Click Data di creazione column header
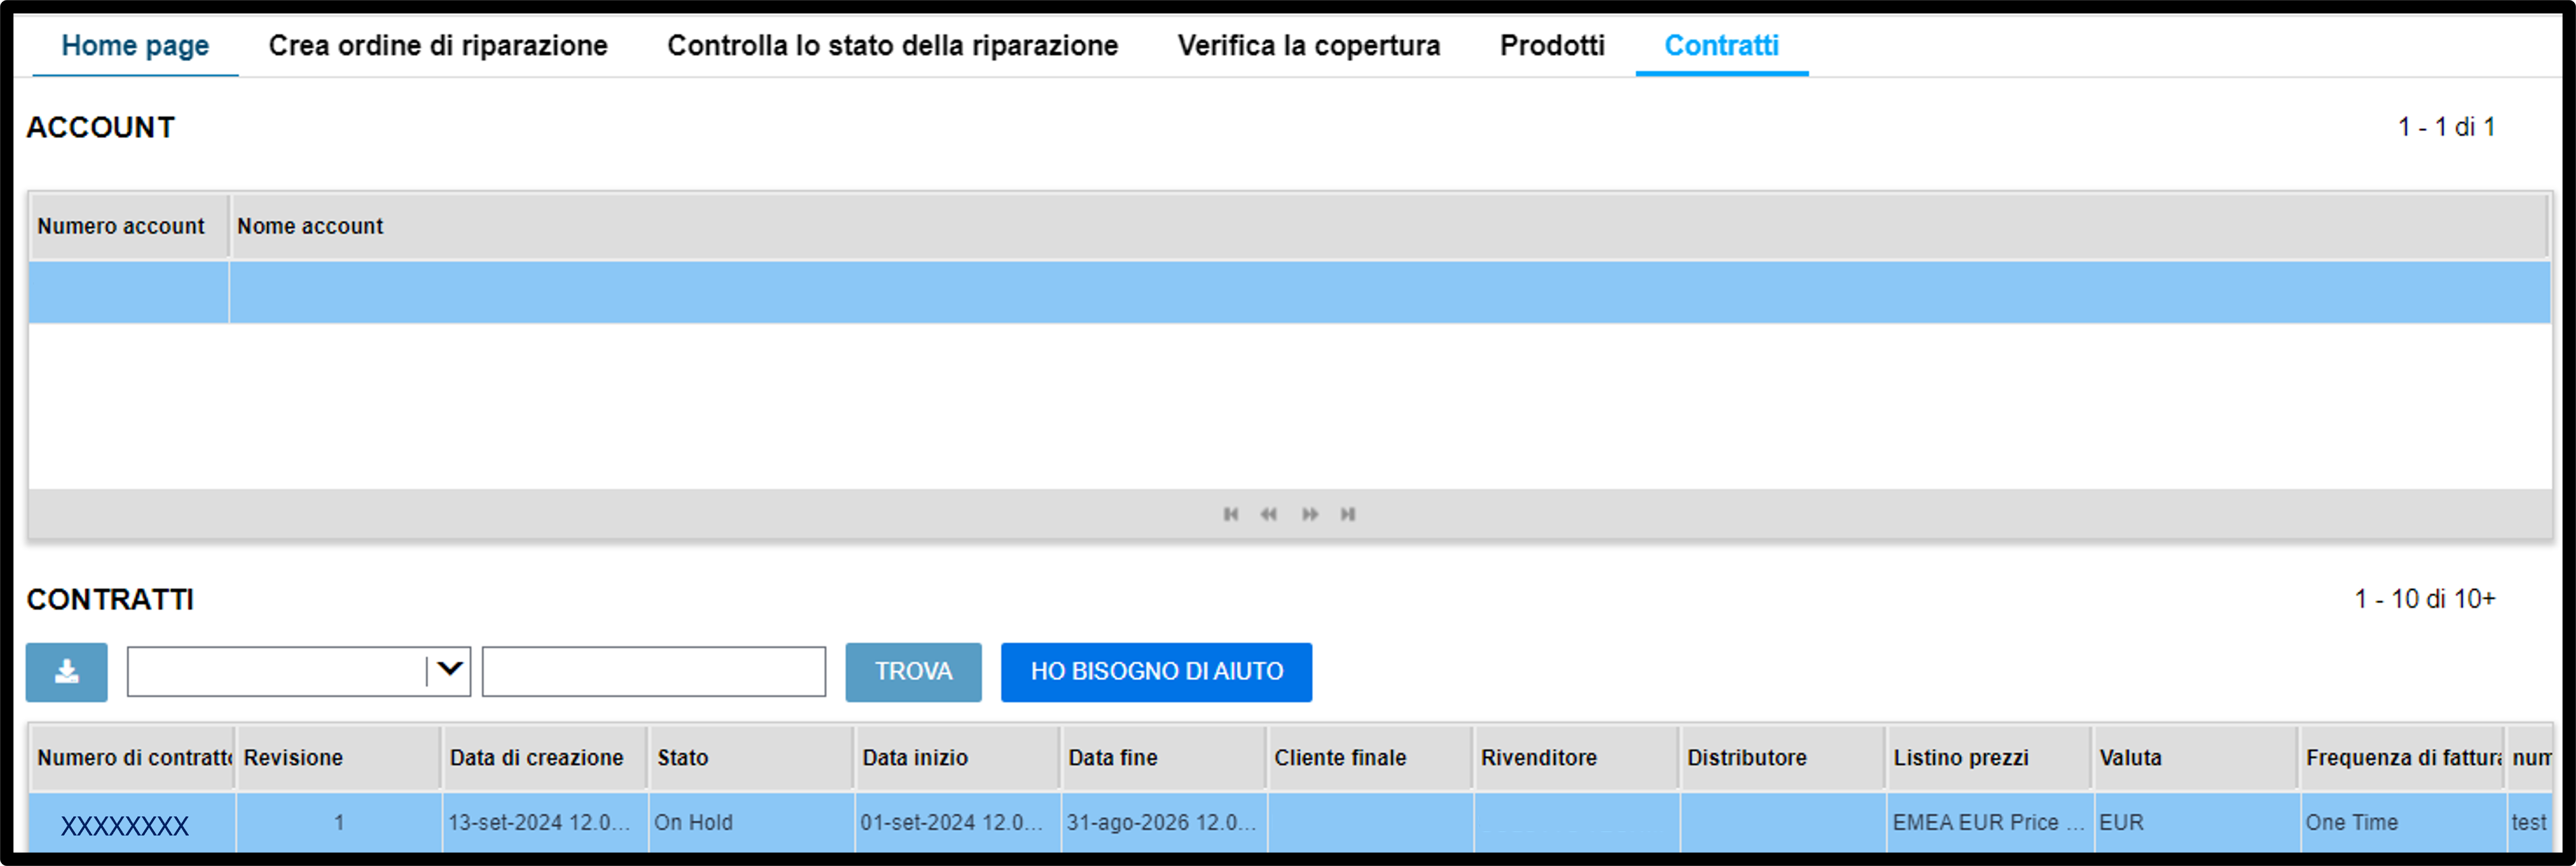Screen dimensions: 2576x866 [x=546, y=758]
